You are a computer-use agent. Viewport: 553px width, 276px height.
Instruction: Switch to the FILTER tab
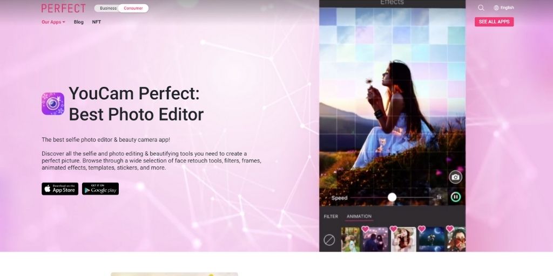coord(331,217)
